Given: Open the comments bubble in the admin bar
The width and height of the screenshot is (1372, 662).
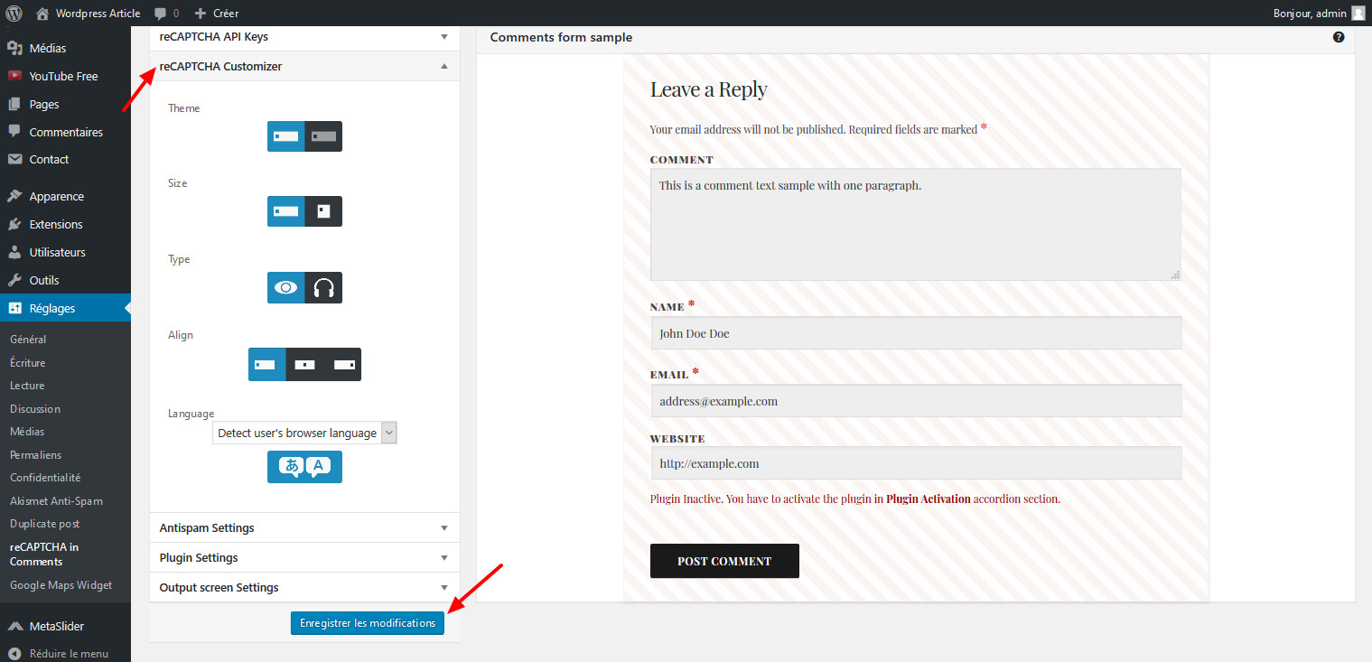Looking at the screenshot, I should click(160, 14).
